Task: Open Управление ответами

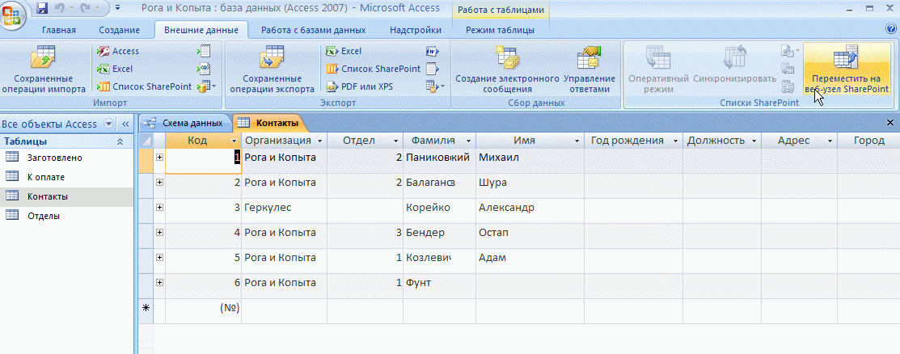Action: pyautogui.click(x=589, y=69)
